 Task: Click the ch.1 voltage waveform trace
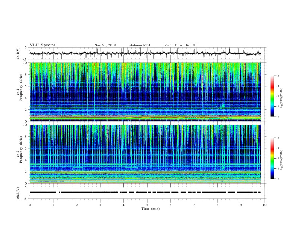pyautogui.click(x=145, y=53)
